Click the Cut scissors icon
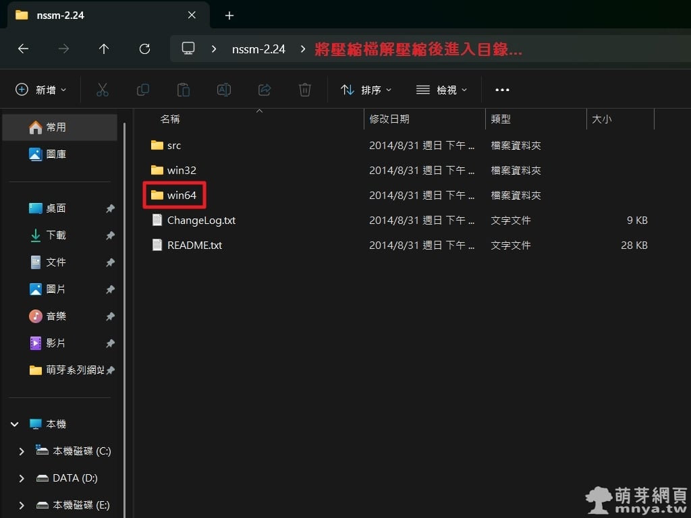 pyautogui.click(x=102, y=90)
